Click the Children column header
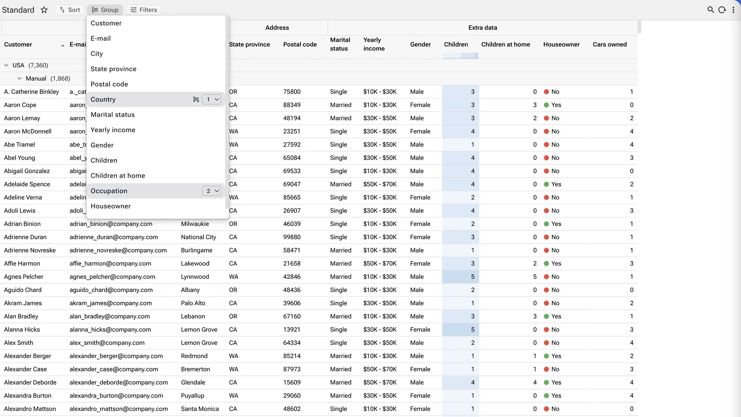Viewport: 741px width, 417px height. point(456,44)
